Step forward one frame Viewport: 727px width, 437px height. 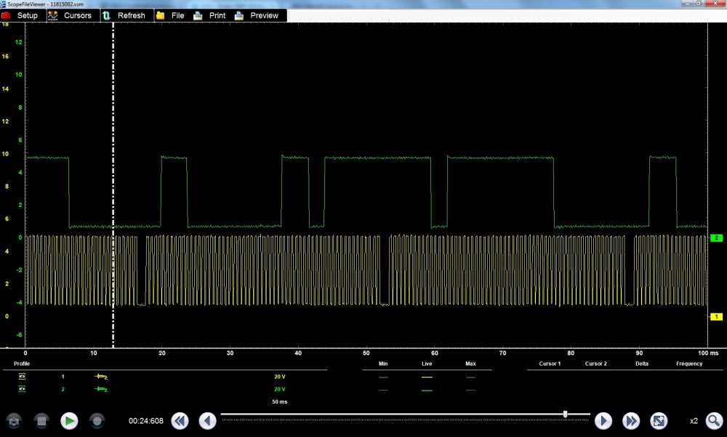(x=603, y=420)
